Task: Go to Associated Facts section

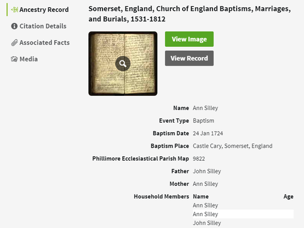Action: tap(40, 43)
